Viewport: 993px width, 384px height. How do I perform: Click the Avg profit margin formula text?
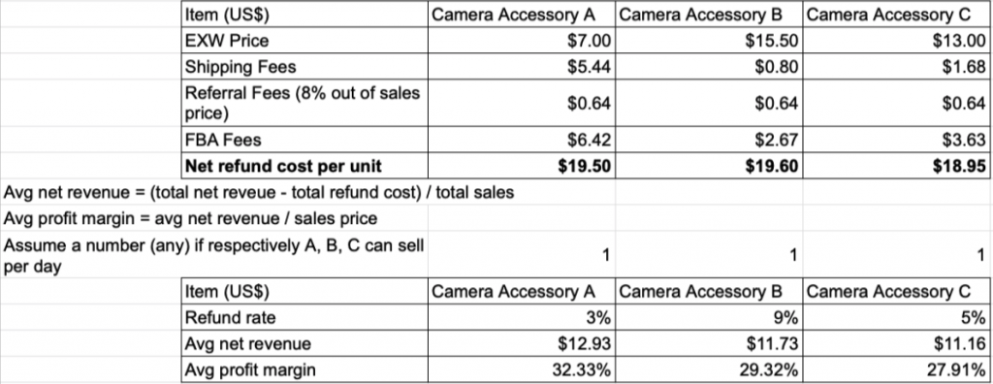190,218
